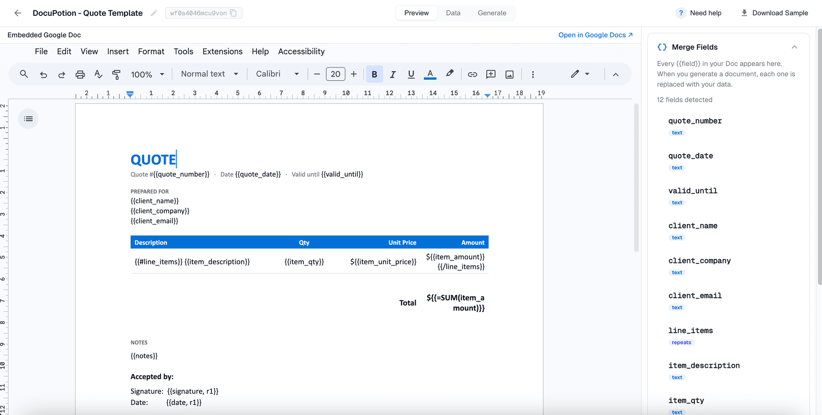This screenshot has height=415, width=822.
Task: Copy the template ID wf0a4046mcu9von
Action: (x=233, y=13)
